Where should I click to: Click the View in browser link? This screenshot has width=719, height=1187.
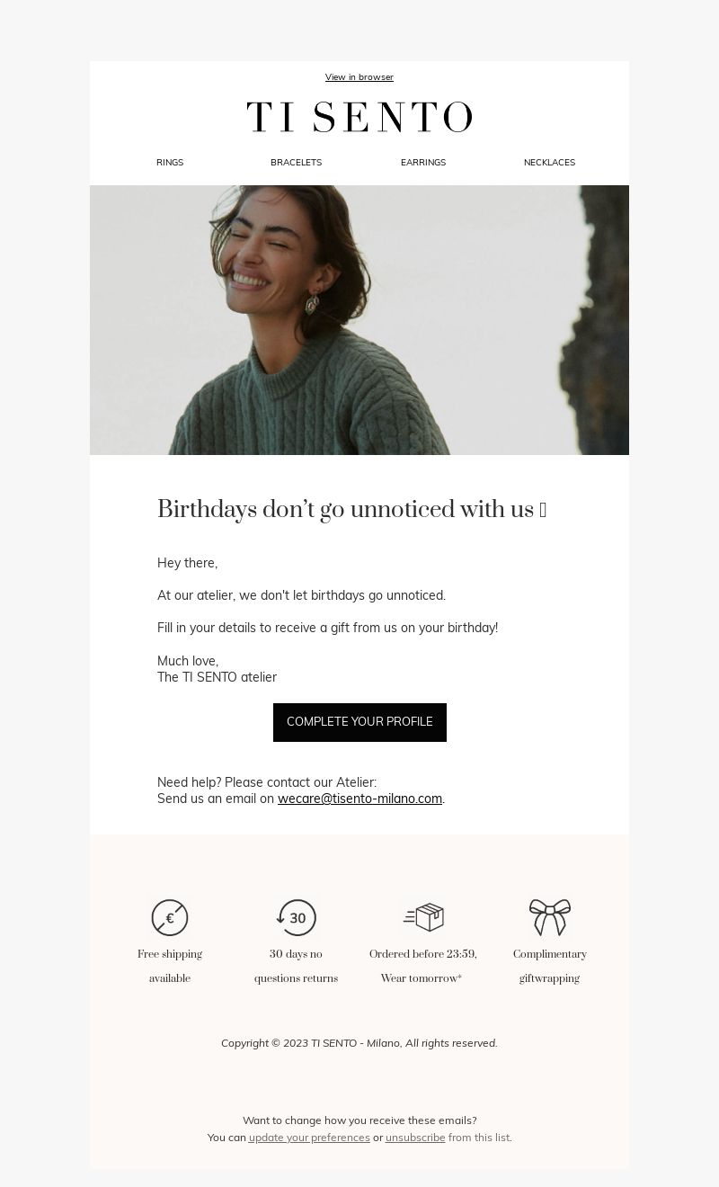359,77
